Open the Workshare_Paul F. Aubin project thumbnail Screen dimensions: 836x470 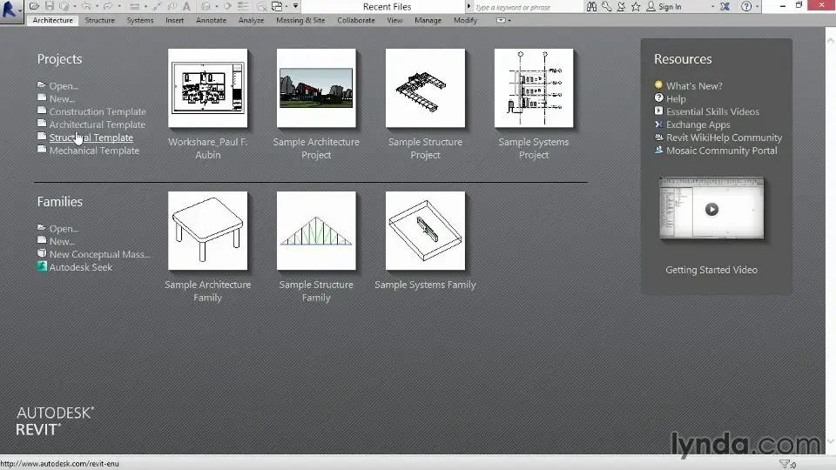[x=208, y=88]
